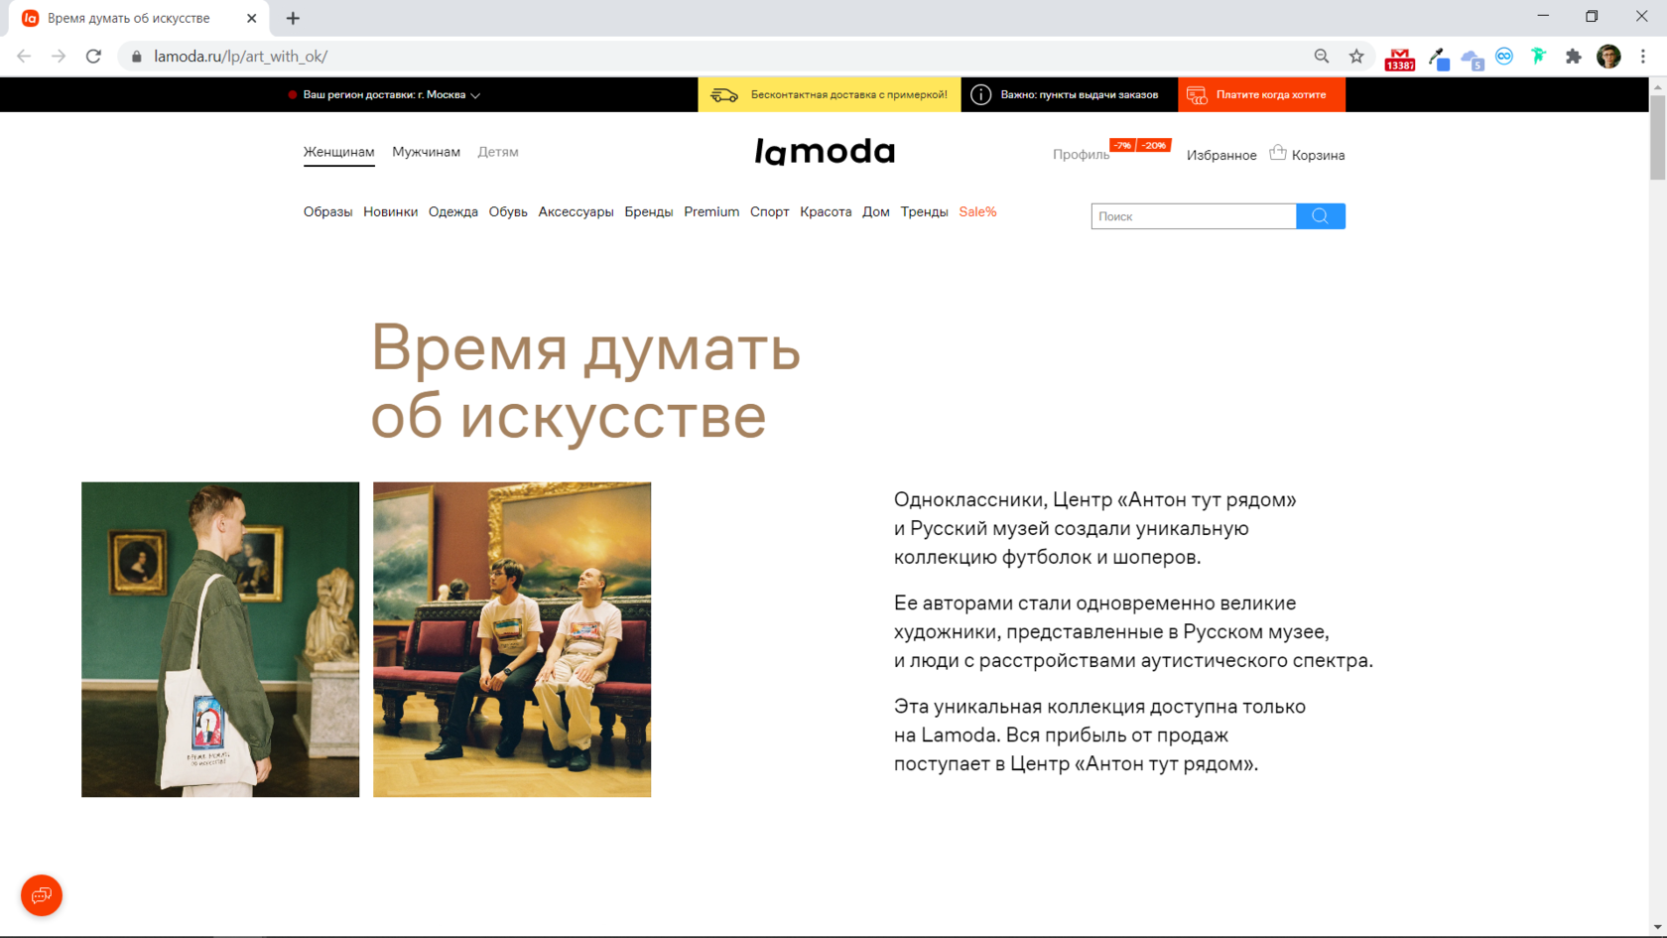Screen dimensions: 1667x938
Task: Click the cloud extension icon with badge
Action: click(x=1472, y=59)
